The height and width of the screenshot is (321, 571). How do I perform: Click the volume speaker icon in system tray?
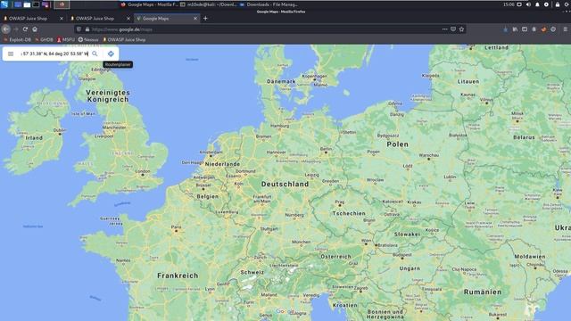tap(528, 4)
